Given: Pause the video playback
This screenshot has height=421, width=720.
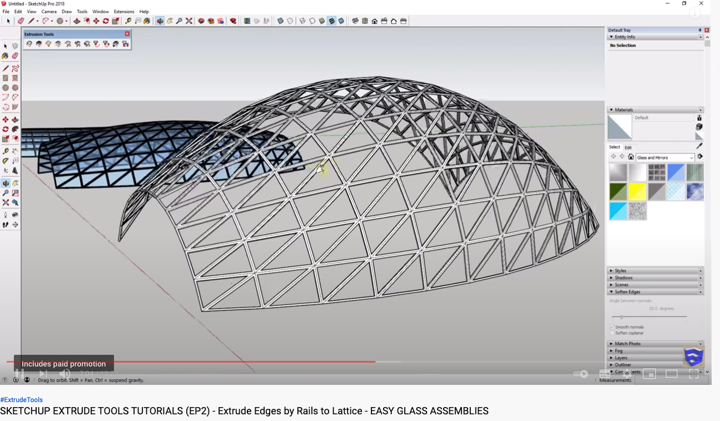Looking at the screenshot, I should [18, 374].
